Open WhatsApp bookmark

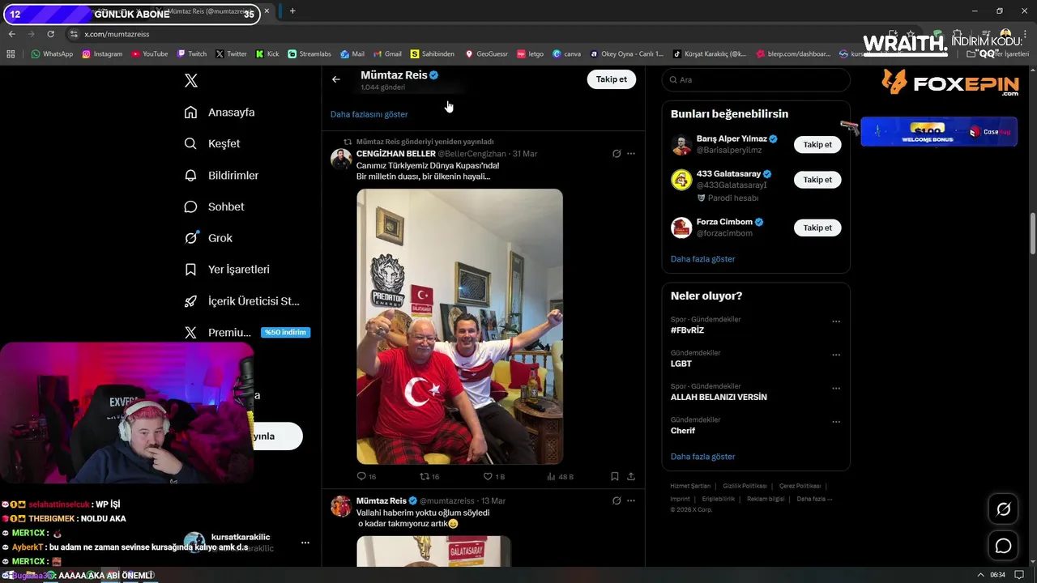pos(52,54)
